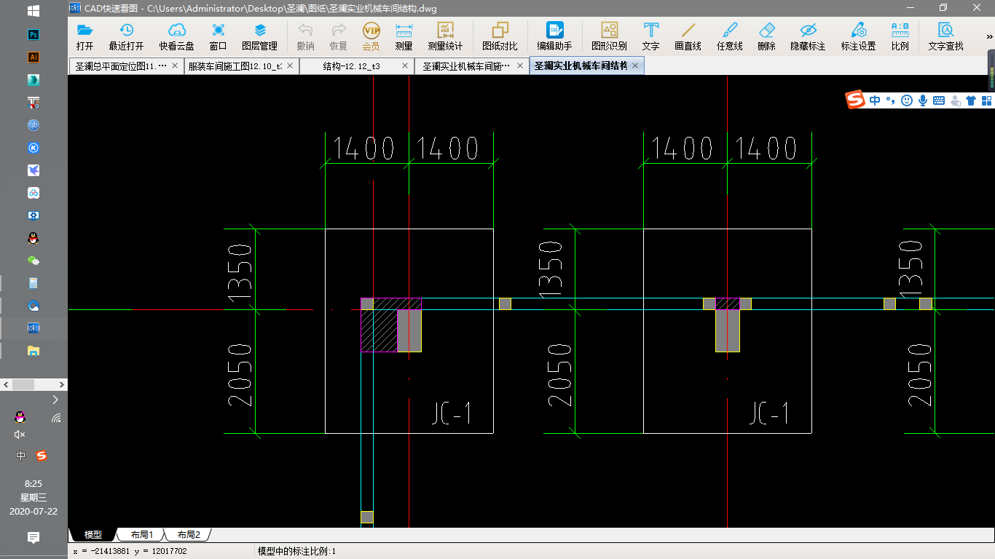
Task: Open skin shirt icon on IME bar
Action: (x=971, y=100)
